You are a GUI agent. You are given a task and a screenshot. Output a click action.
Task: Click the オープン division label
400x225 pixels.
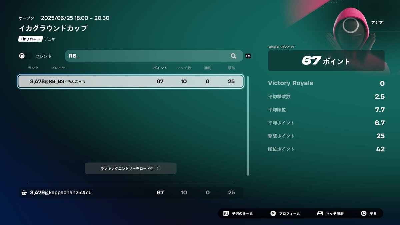click(26, 18)
